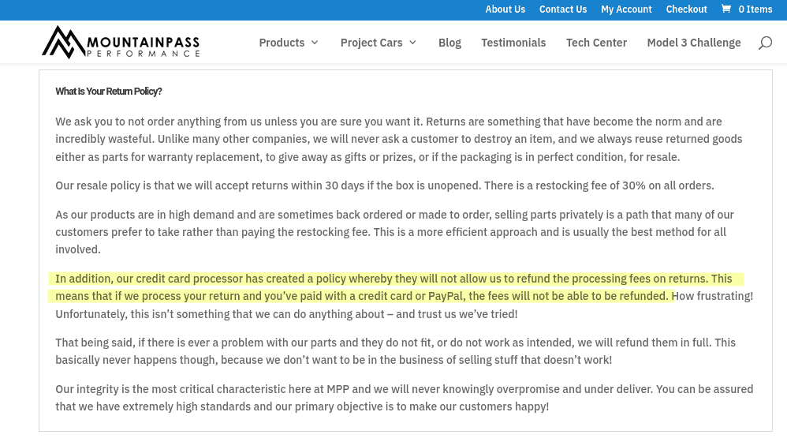Click the 'What Is Your Return Policy?' heading

pyautogui.click(x=108, y=92)
